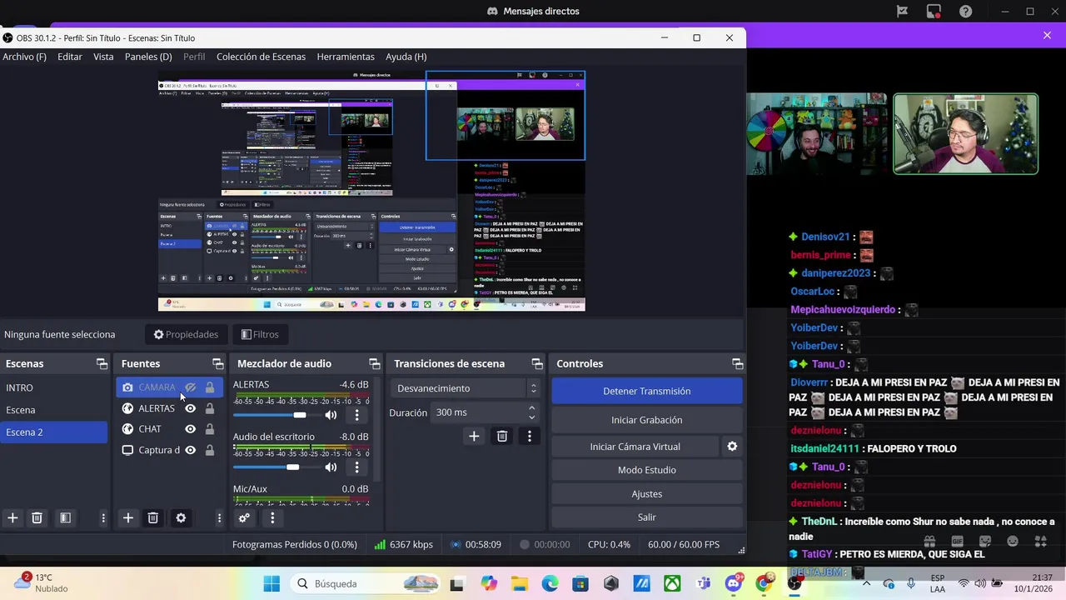The width and height of the screenshot is (1066, 600).
Task: Hide the ALERTAS source
Action: pos(191,408)
